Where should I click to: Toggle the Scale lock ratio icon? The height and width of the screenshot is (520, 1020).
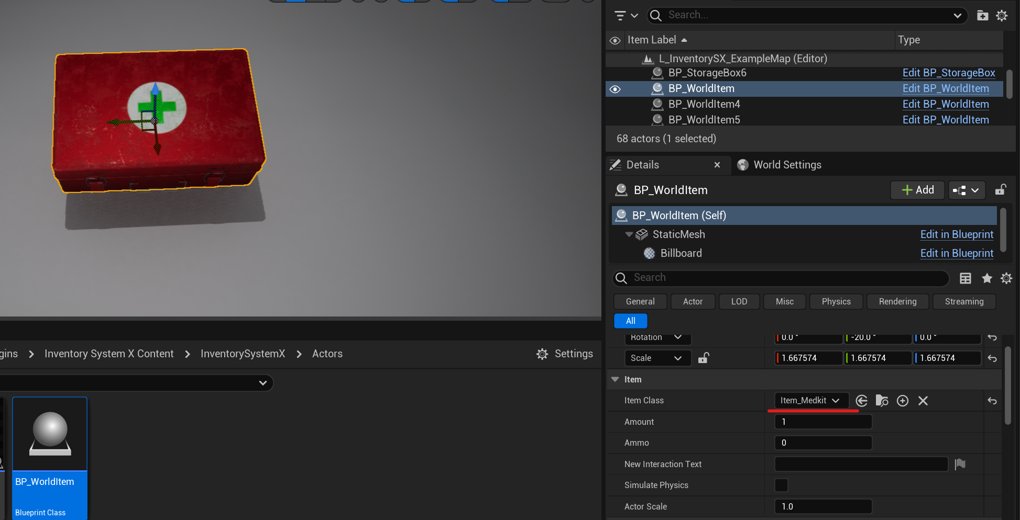pyautogui.click(x=704, y=358)
